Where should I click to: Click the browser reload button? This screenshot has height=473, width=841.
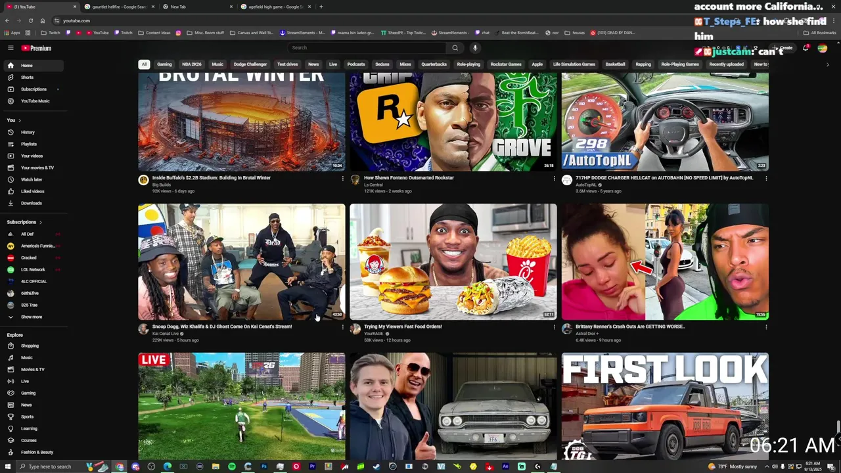(30, 20)
